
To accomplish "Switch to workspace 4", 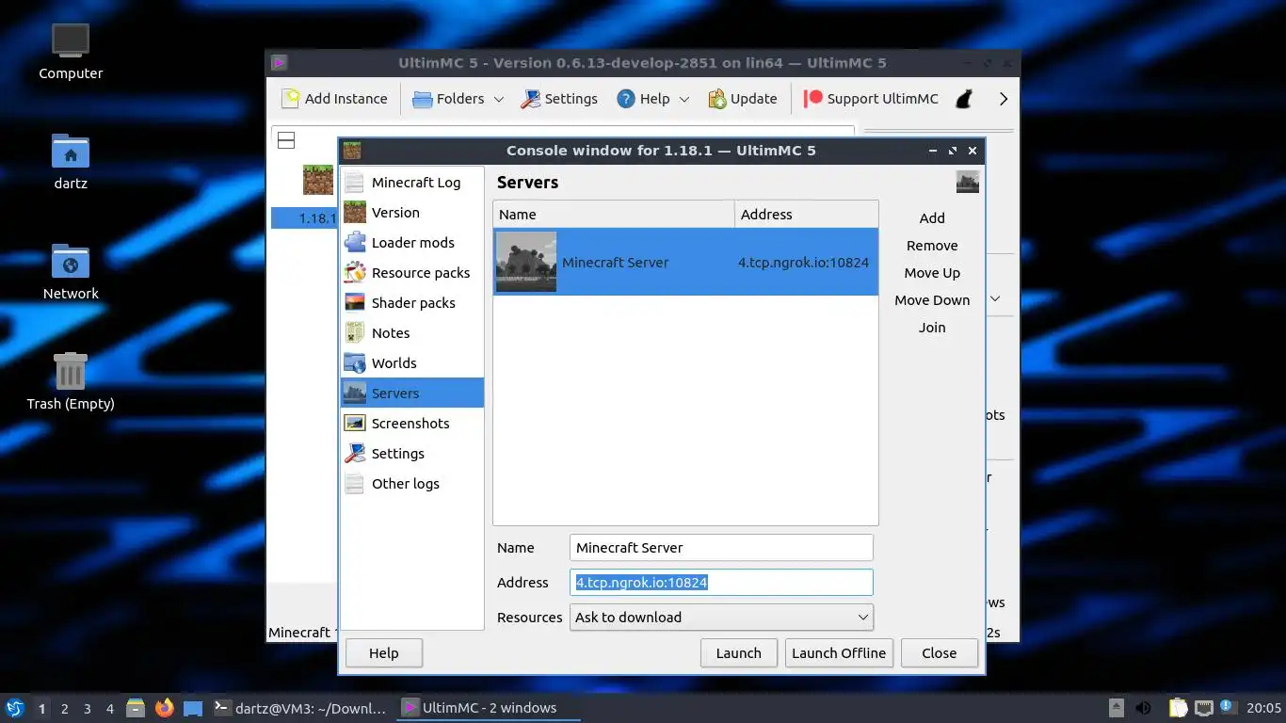I will pyautogui.click(x=110, y=709).
